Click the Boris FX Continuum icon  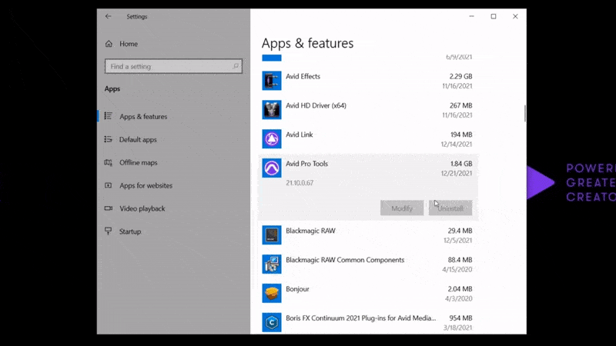[272, 322]
